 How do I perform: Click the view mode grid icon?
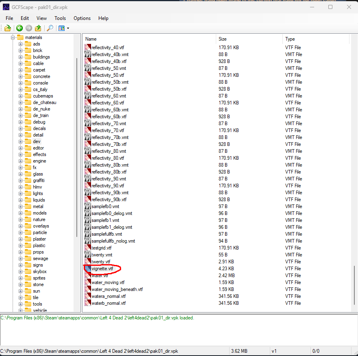click(x=62, y=28)
